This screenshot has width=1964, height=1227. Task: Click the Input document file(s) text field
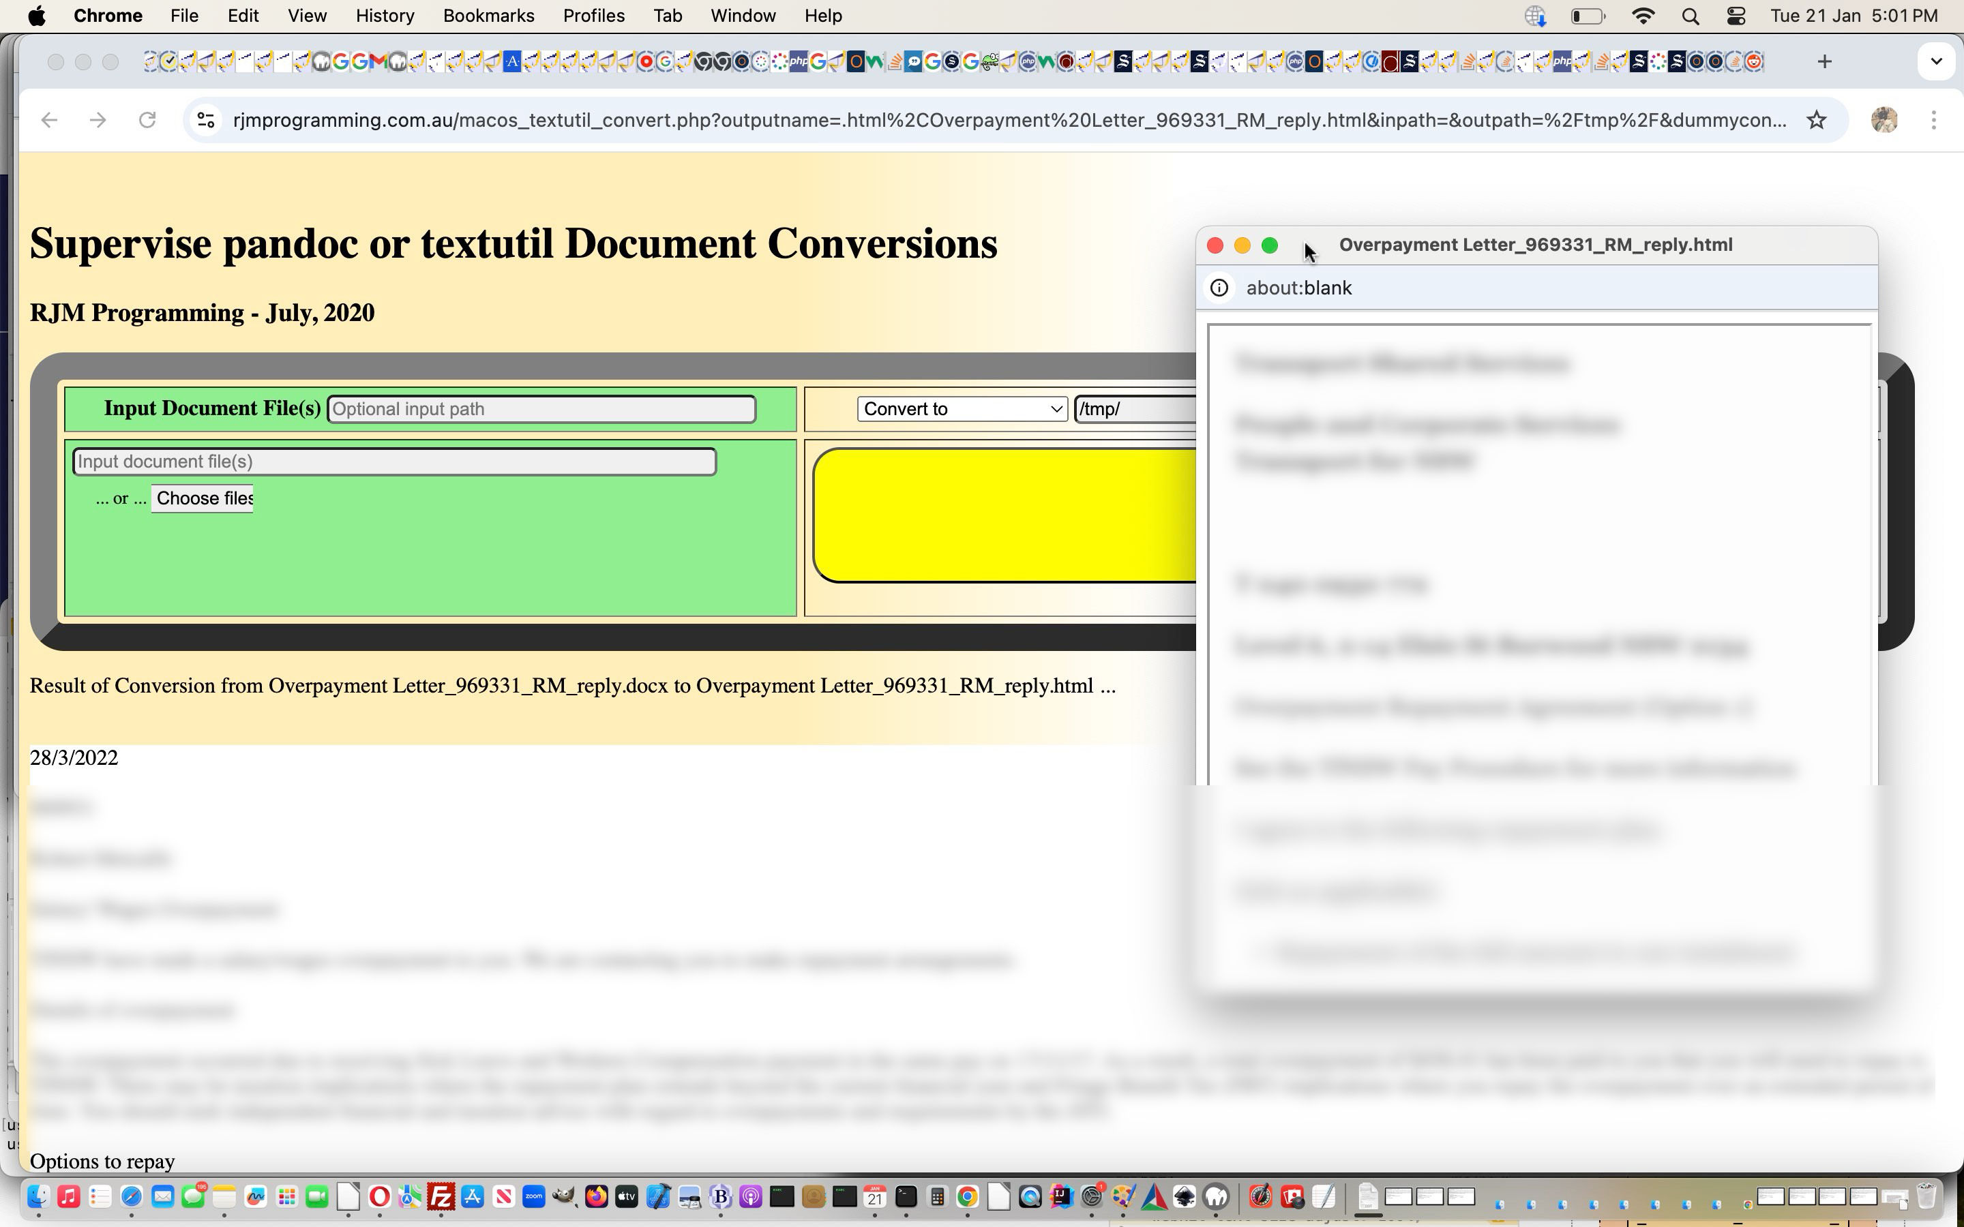[394, 461]
